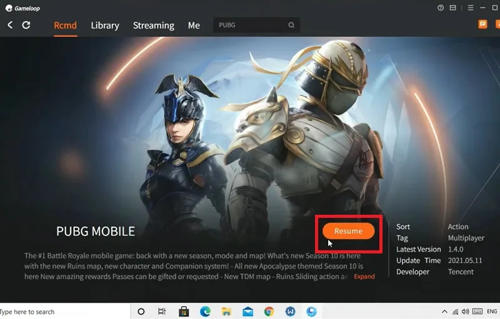
Task: Open the Mail app from taskbar
Action: coord(247,312)
